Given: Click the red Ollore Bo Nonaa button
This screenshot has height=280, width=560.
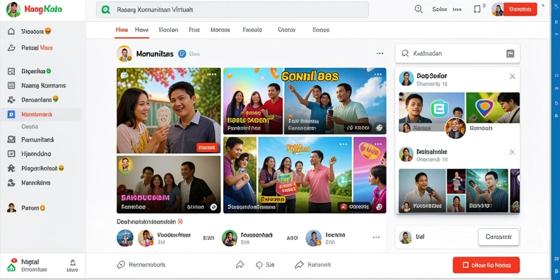Looking at the screenshot, I should pyautogui.click(x=486, y=265).
